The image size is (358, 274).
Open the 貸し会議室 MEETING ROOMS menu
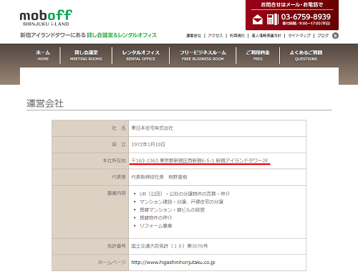(x=86, y=55)
